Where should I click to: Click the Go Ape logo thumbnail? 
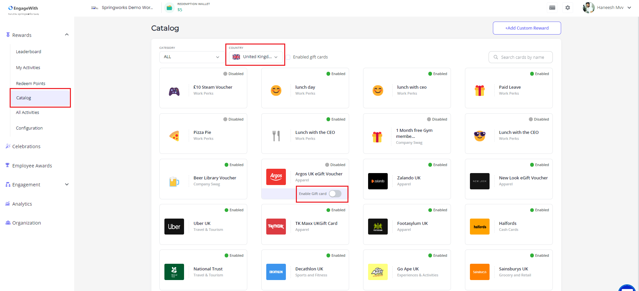click(x=378, y=272)
